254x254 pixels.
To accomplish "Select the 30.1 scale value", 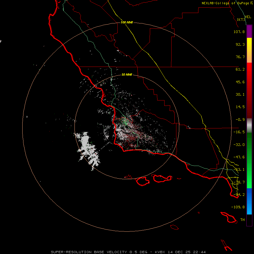I will [x=240, y=95].
